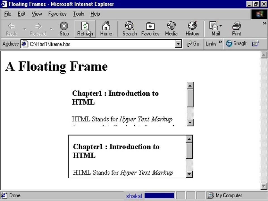Click the My Computer zone icon

pos(210,195)
